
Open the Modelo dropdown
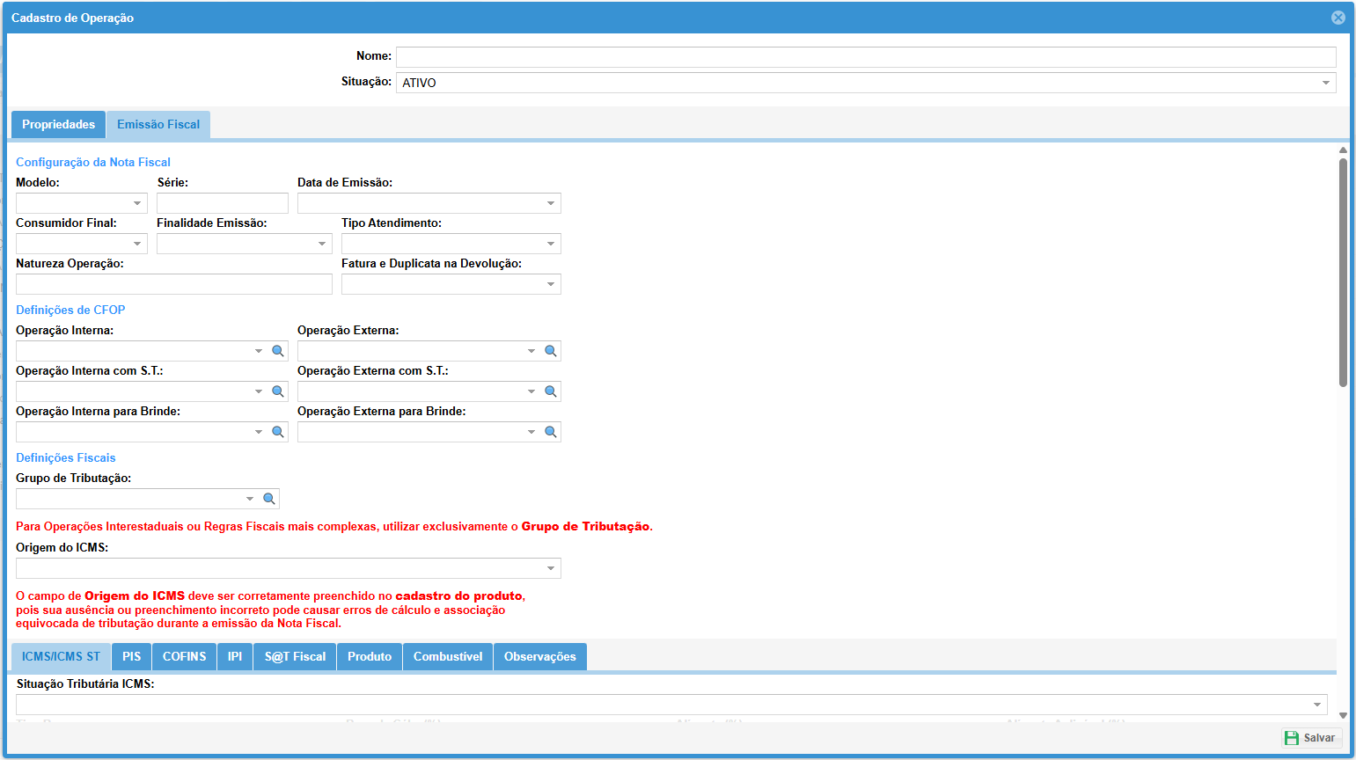click(x=137, y=203)
